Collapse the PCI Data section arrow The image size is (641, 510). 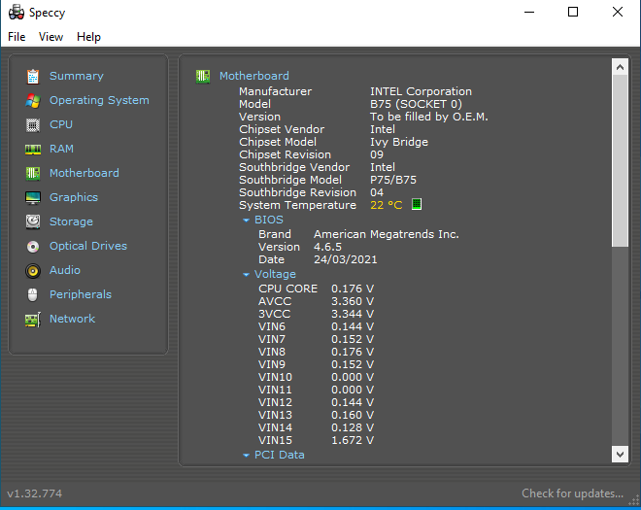pos(246,456)
